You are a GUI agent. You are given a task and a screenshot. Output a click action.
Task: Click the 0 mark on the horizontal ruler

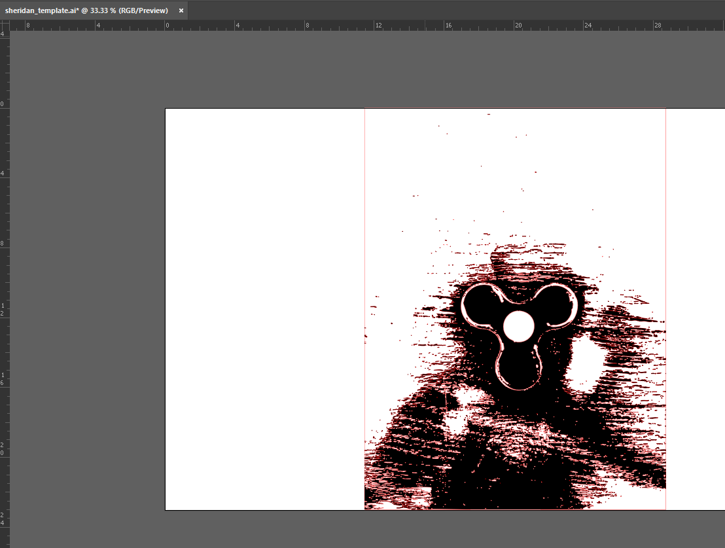[168, 25]
